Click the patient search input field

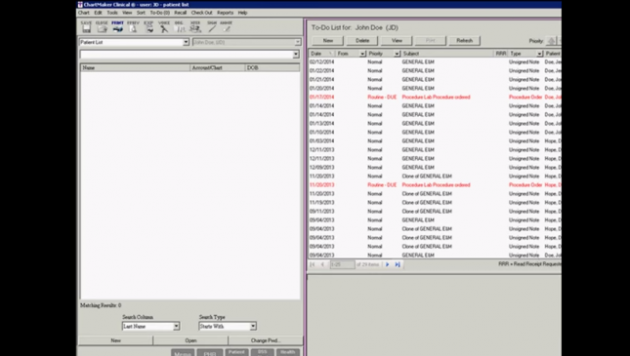pyautogui.click(x=187, y=55)
